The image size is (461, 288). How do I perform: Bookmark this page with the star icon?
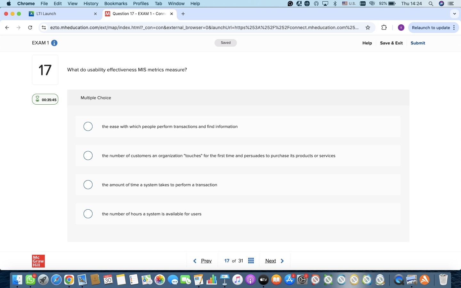368,28
